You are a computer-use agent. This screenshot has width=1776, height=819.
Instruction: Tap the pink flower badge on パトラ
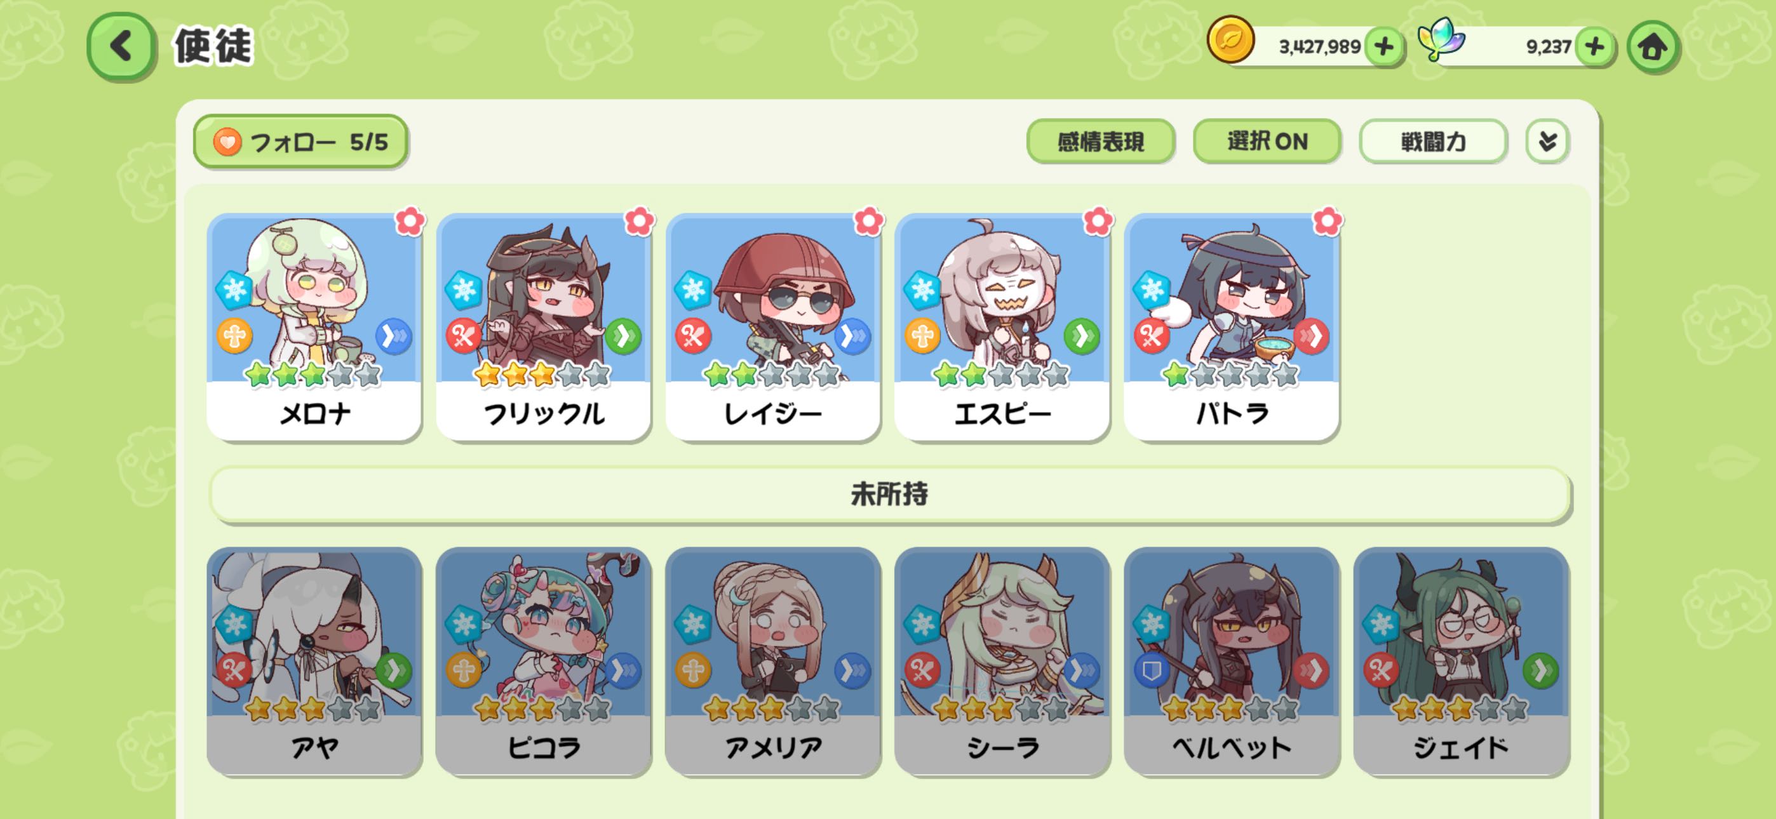(x=1327, y=222)
